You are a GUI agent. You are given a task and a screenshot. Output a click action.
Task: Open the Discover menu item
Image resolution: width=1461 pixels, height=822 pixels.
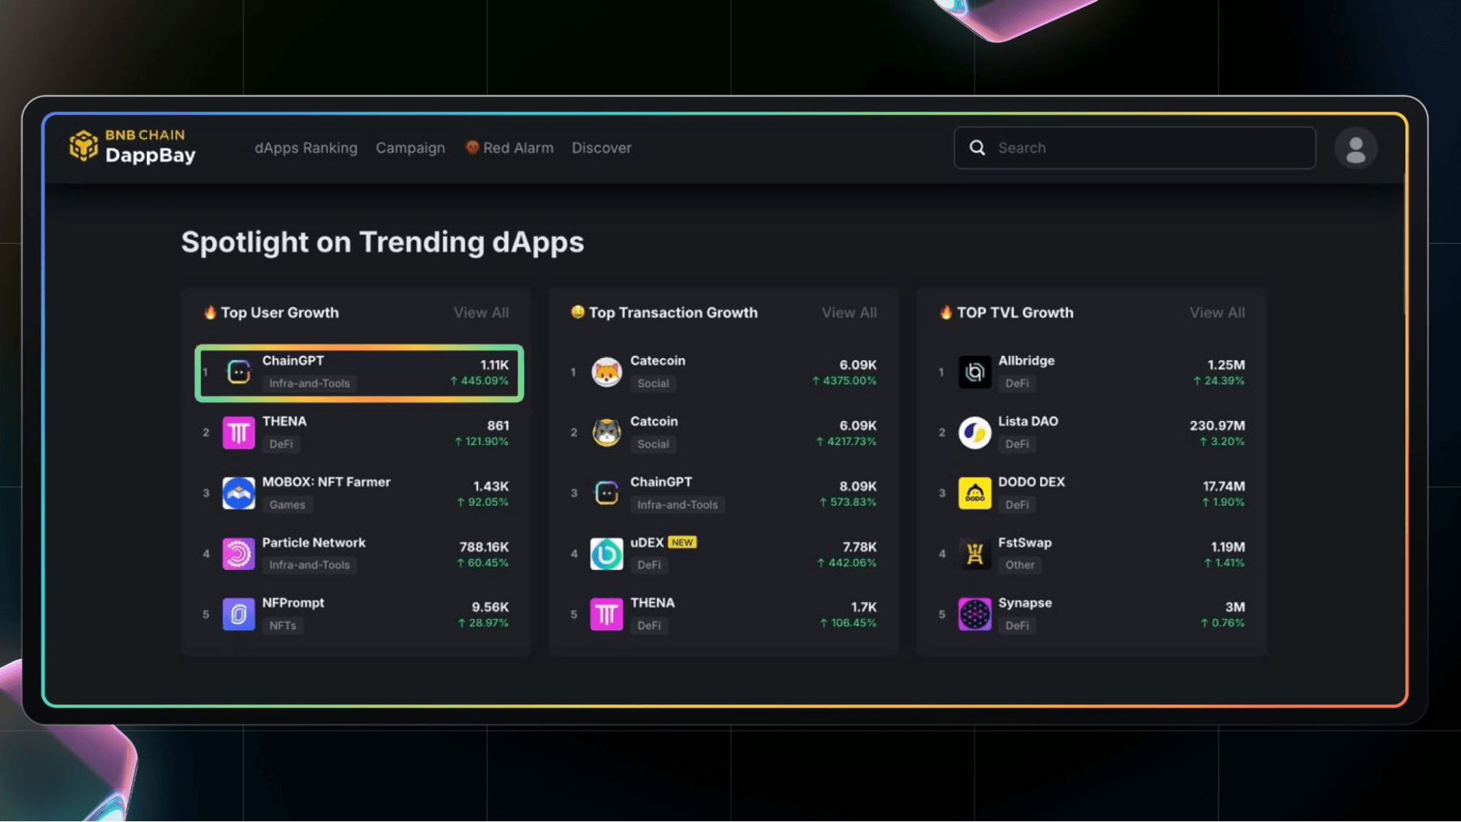602,148
